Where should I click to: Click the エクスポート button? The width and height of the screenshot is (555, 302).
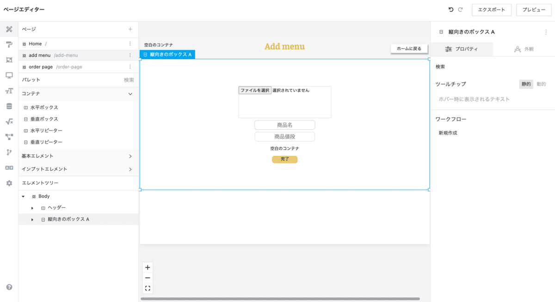pos(492,10)
